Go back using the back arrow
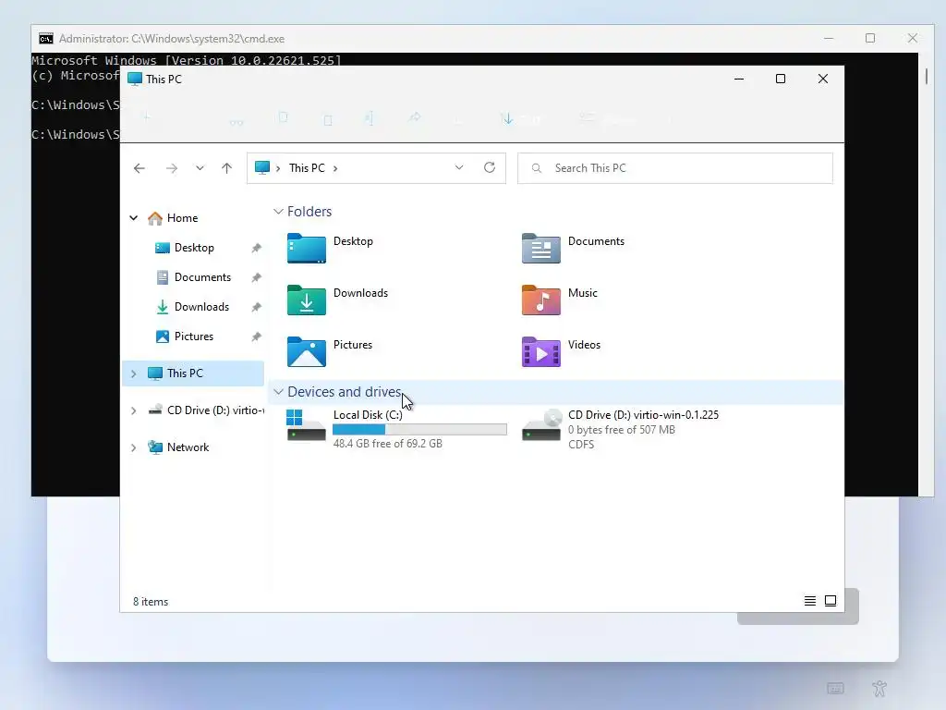Viewport: 946px width, 710px height. (139, 168)
